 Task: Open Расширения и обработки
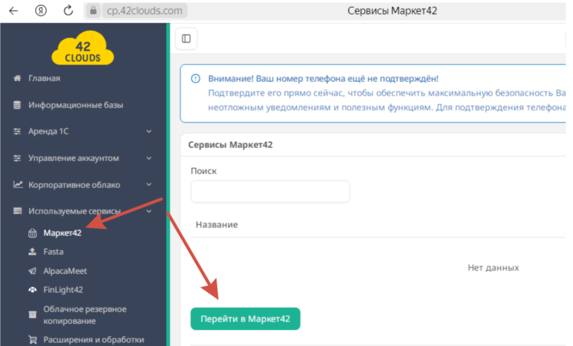(x=94, y=340)
